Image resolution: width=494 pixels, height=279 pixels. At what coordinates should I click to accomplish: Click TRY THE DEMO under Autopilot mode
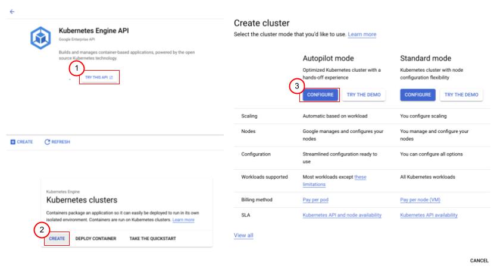click(364, 95)
